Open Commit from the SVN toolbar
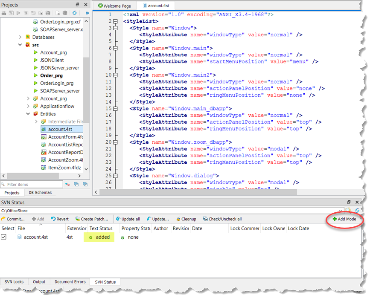 13,219
